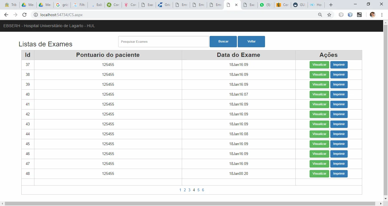Click the Id column header

(x=28, y=55)
